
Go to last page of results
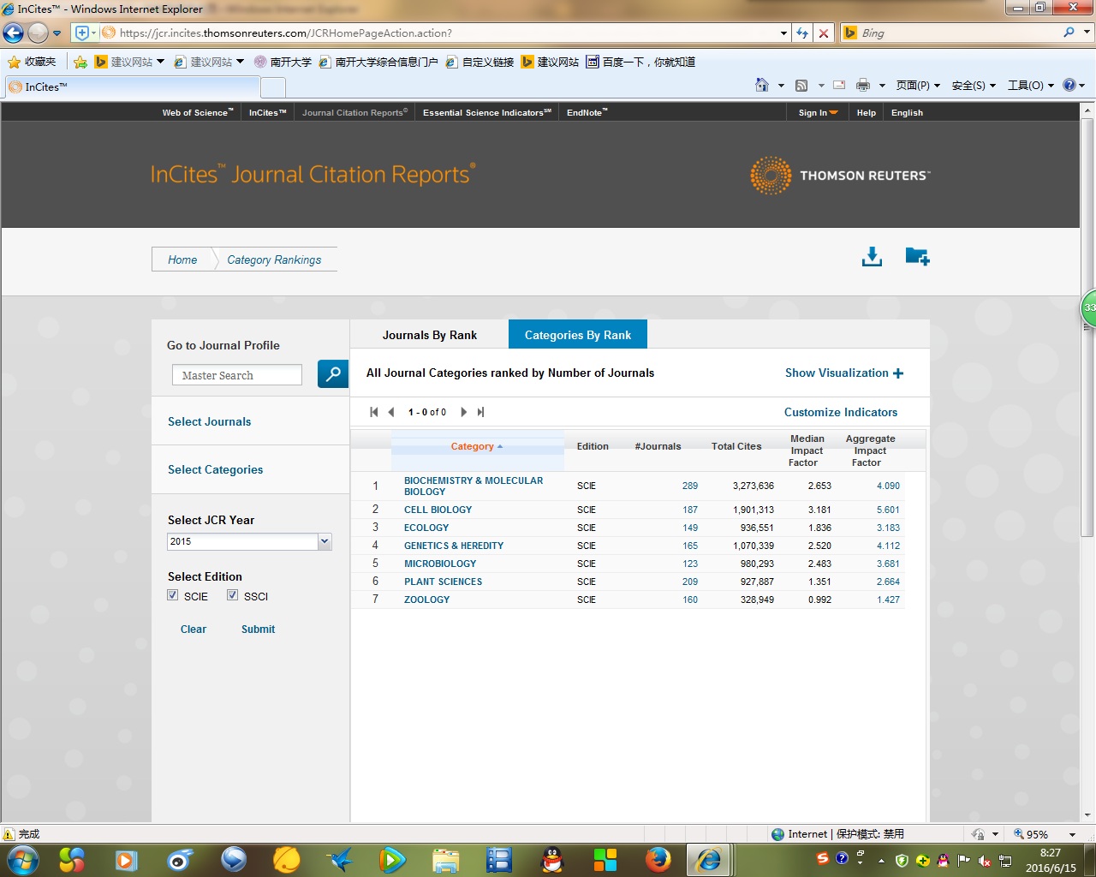[x=481, y=412]
